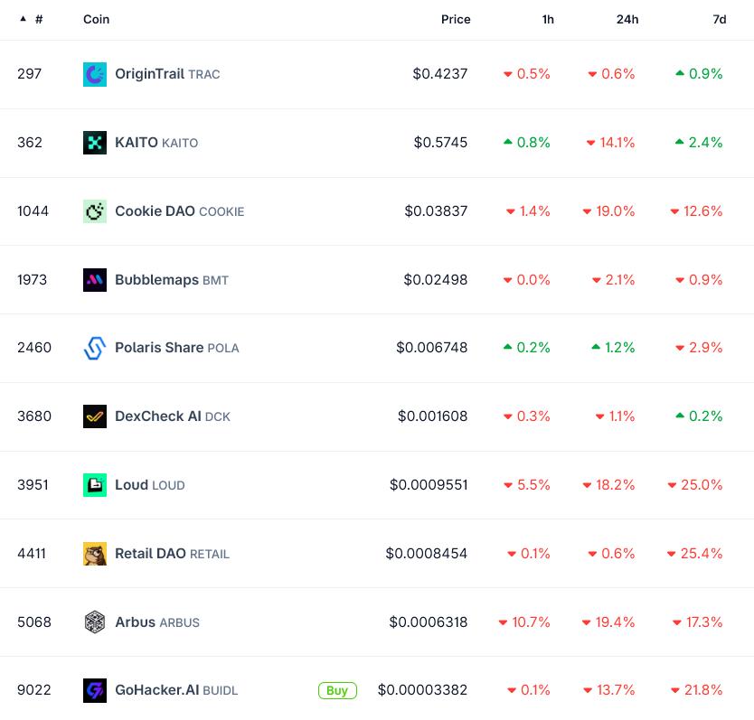The image size is (754, 720).
Task: Sort the table by Price column
Action: (x=456, y=19)
